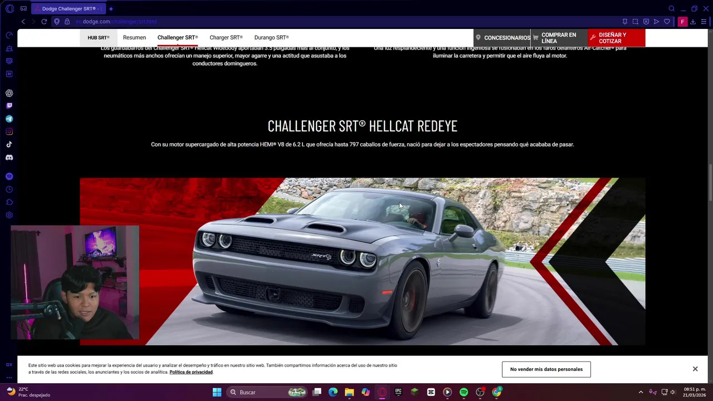Screen dimensions: 713x401
Task: Open browsing history clock sidebar icon
Action: [x=9, y=189]
